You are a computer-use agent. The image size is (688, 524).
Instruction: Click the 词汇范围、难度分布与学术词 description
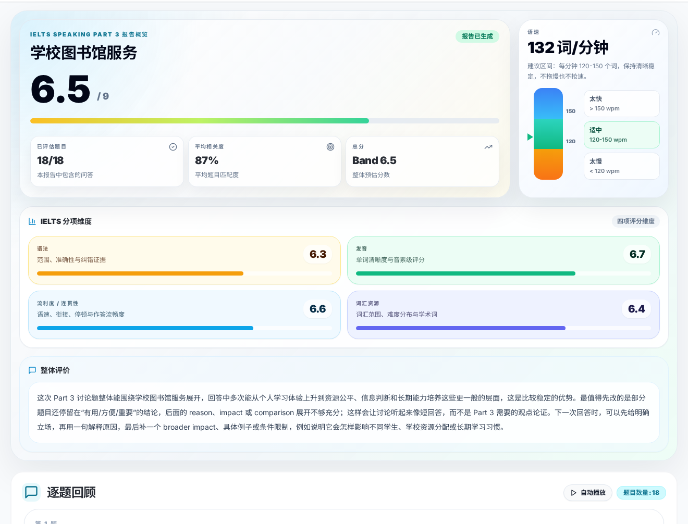tap(397, 315)
